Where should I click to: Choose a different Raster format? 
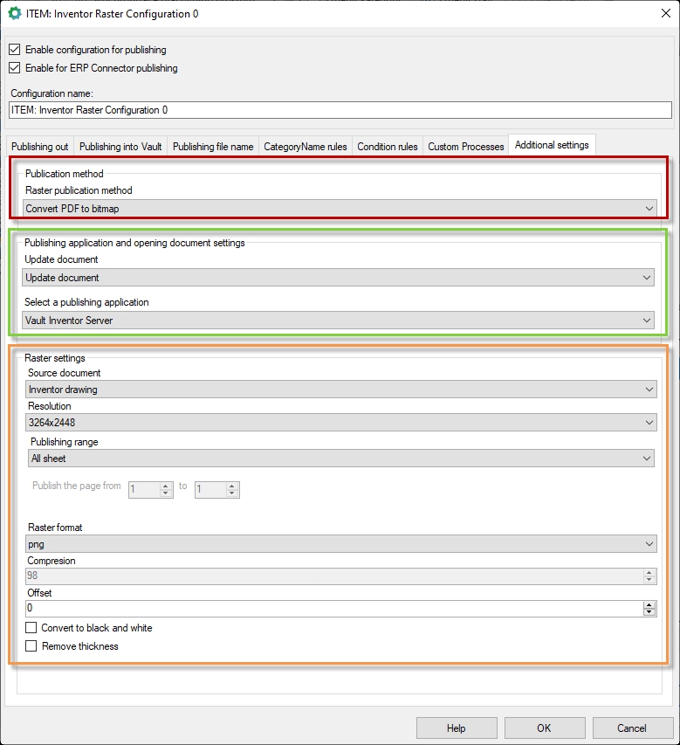[x=341, y=544]
